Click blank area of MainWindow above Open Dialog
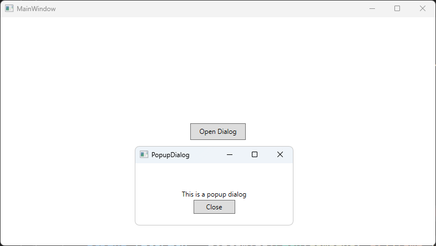This screenshot has width=436, height=246. coord(217,69)
